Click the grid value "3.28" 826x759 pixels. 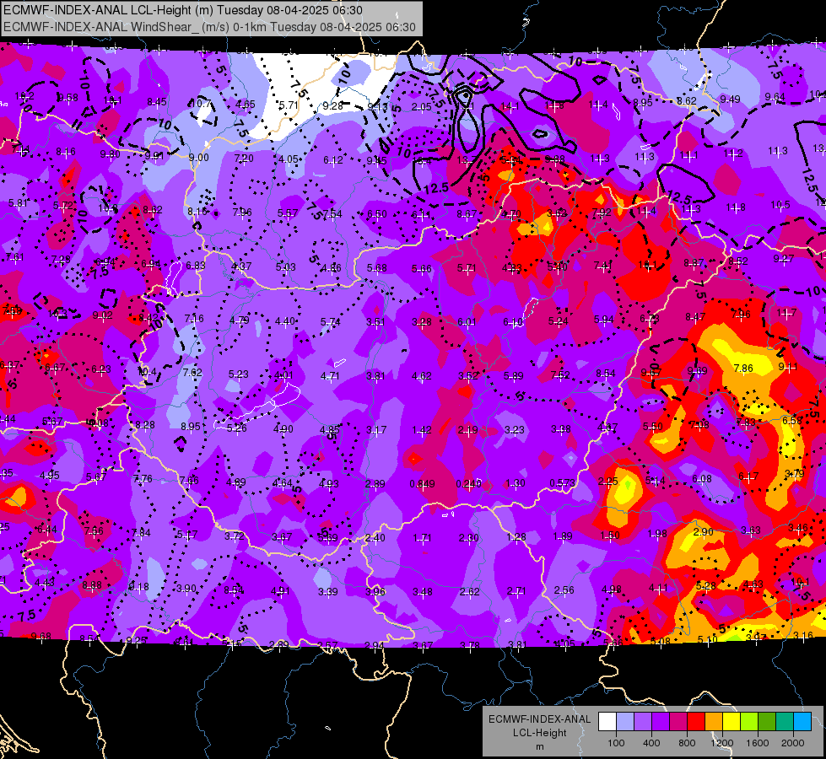pos(422,322)
